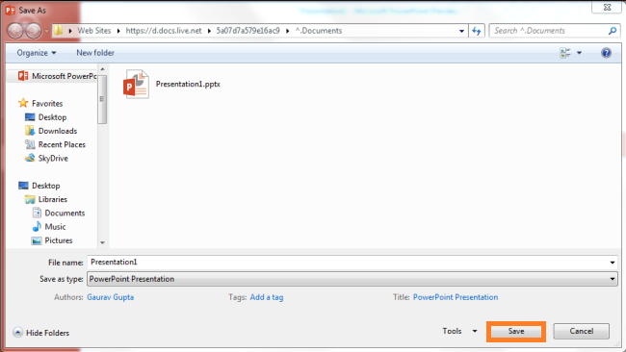Select Favorites in the navigation pane

click(x=40, y=103)
